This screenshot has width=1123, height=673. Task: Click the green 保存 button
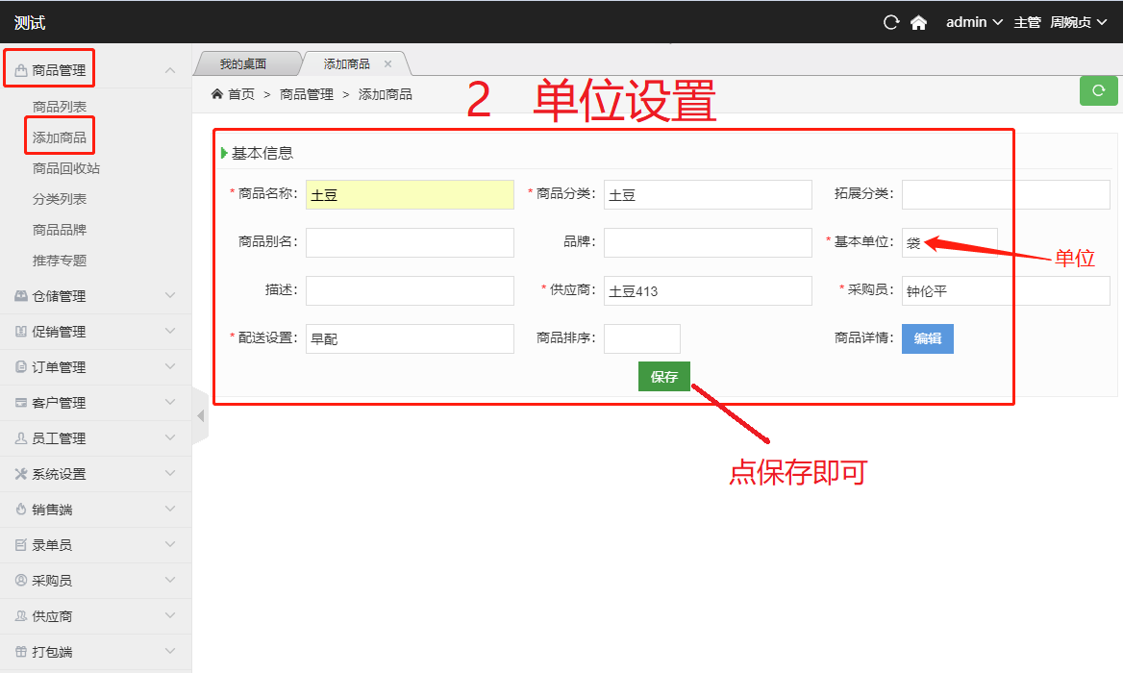coord(664,377)
